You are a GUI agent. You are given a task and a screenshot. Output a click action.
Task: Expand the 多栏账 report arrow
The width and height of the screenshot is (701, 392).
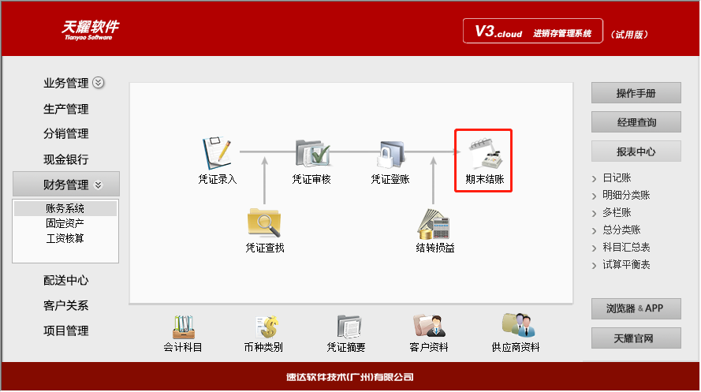click(x=594, y=213)
